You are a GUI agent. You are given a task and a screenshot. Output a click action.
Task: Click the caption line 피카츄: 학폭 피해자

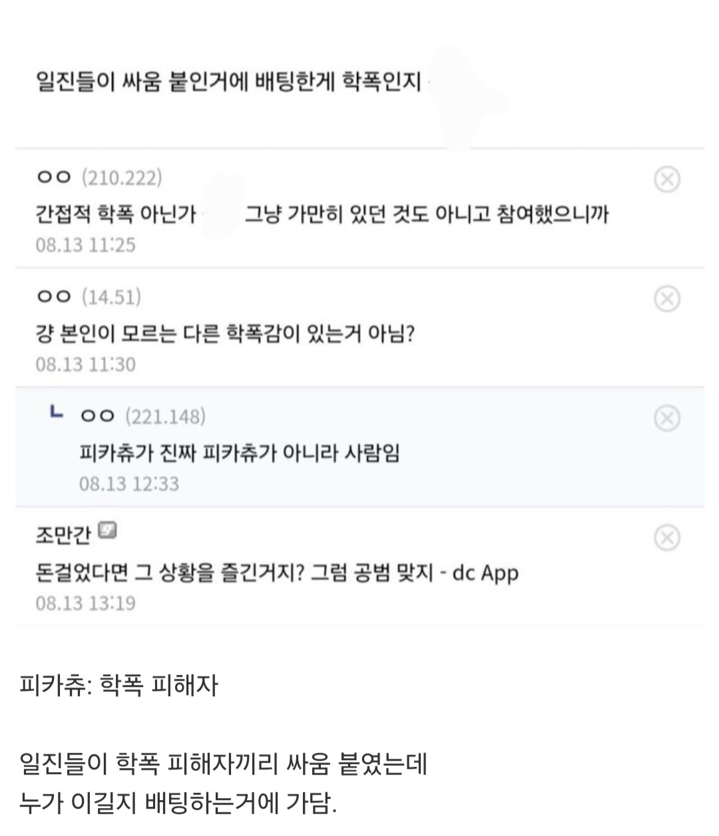[119, 685]
